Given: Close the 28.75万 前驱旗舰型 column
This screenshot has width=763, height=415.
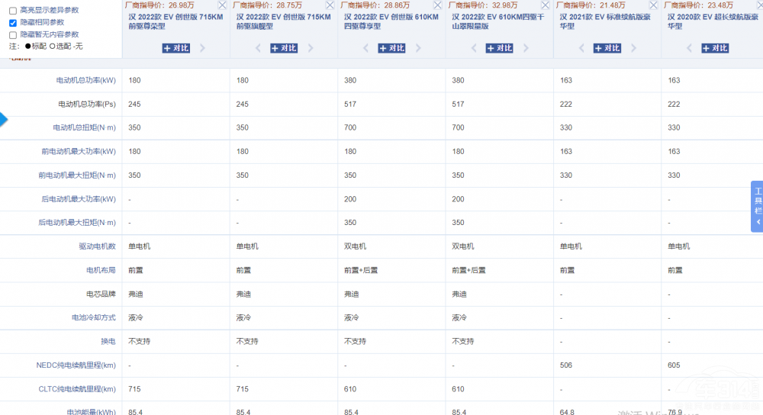Looking at the screenshot, I should (330, 5).
